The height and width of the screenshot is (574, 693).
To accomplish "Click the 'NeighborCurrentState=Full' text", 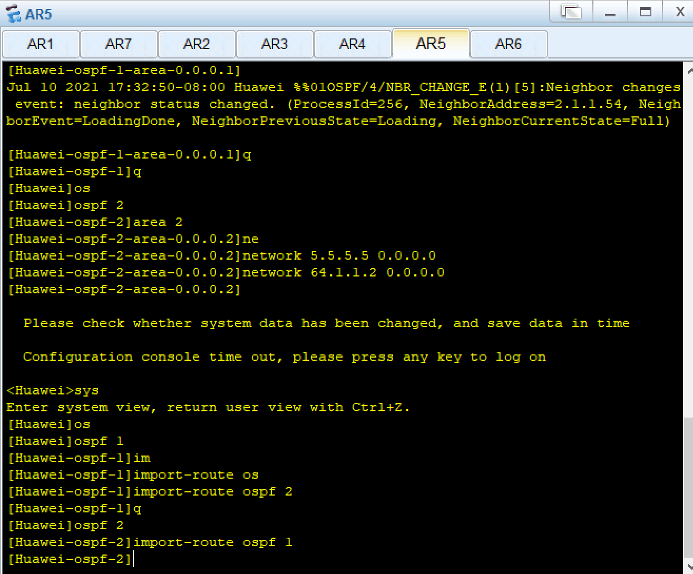I will pos(562,121).
